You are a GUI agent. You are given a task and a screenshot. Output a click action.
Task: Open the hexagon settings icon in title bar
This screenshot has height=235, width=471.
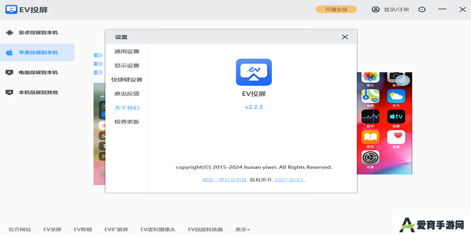tap(422, 9)
